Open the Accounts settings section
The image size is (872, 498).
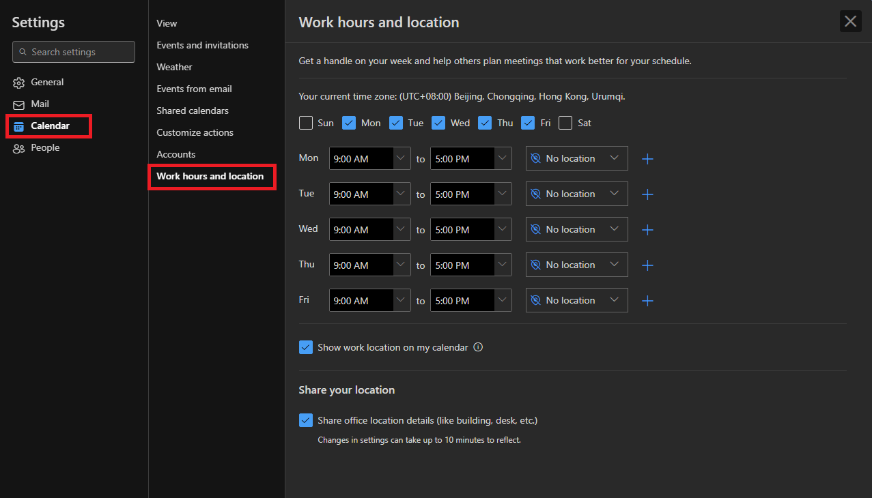(175, 154)
